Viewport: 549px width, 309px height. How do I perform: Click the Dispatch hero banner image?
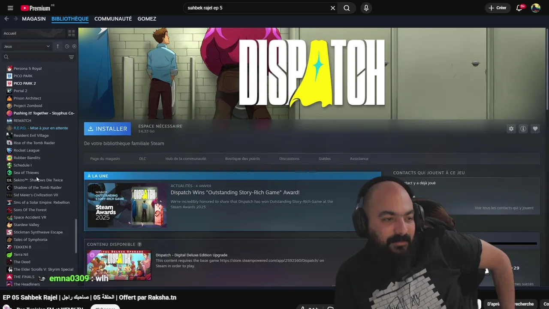click(x=312, y=73)
